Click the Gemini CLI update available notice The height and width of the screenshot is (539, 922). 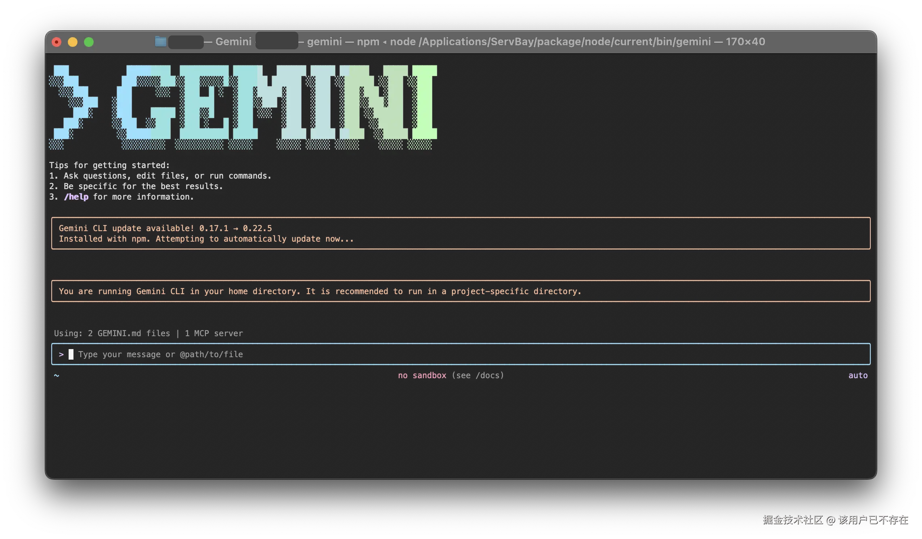click(x=461, y=234)
